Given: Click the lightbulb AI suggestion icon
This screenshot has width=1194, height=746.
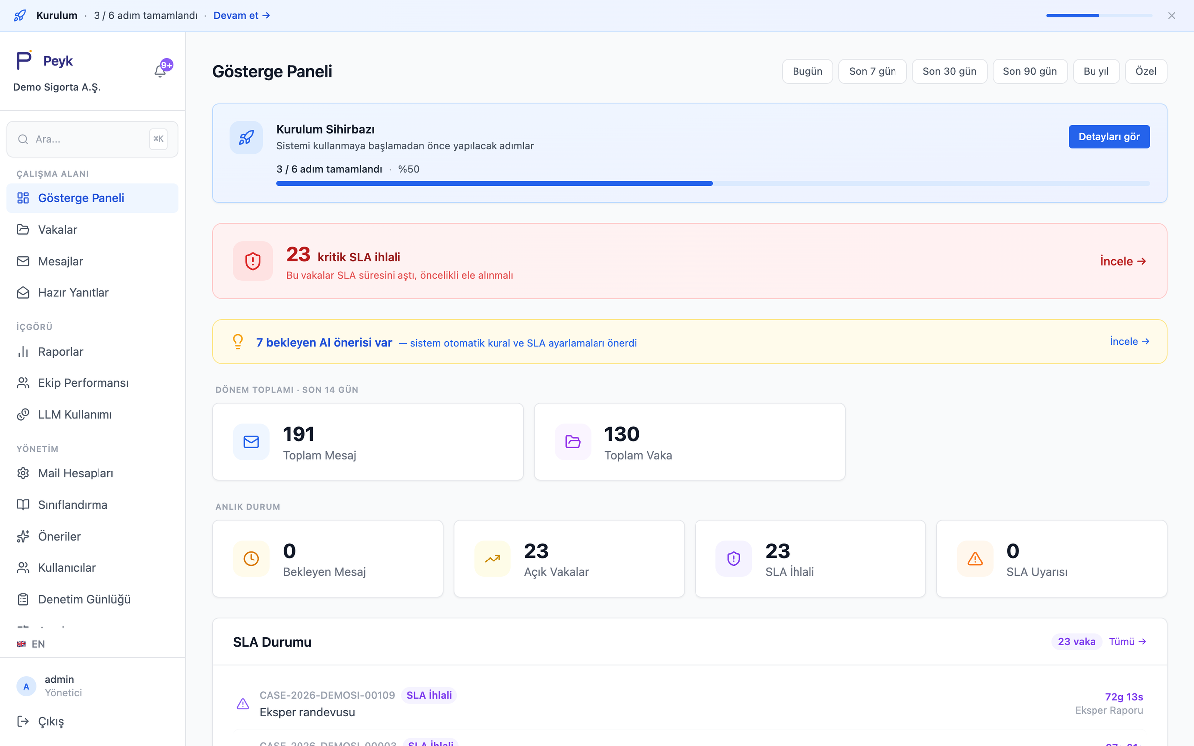Looking at the screenshot, I should point(238,342).
